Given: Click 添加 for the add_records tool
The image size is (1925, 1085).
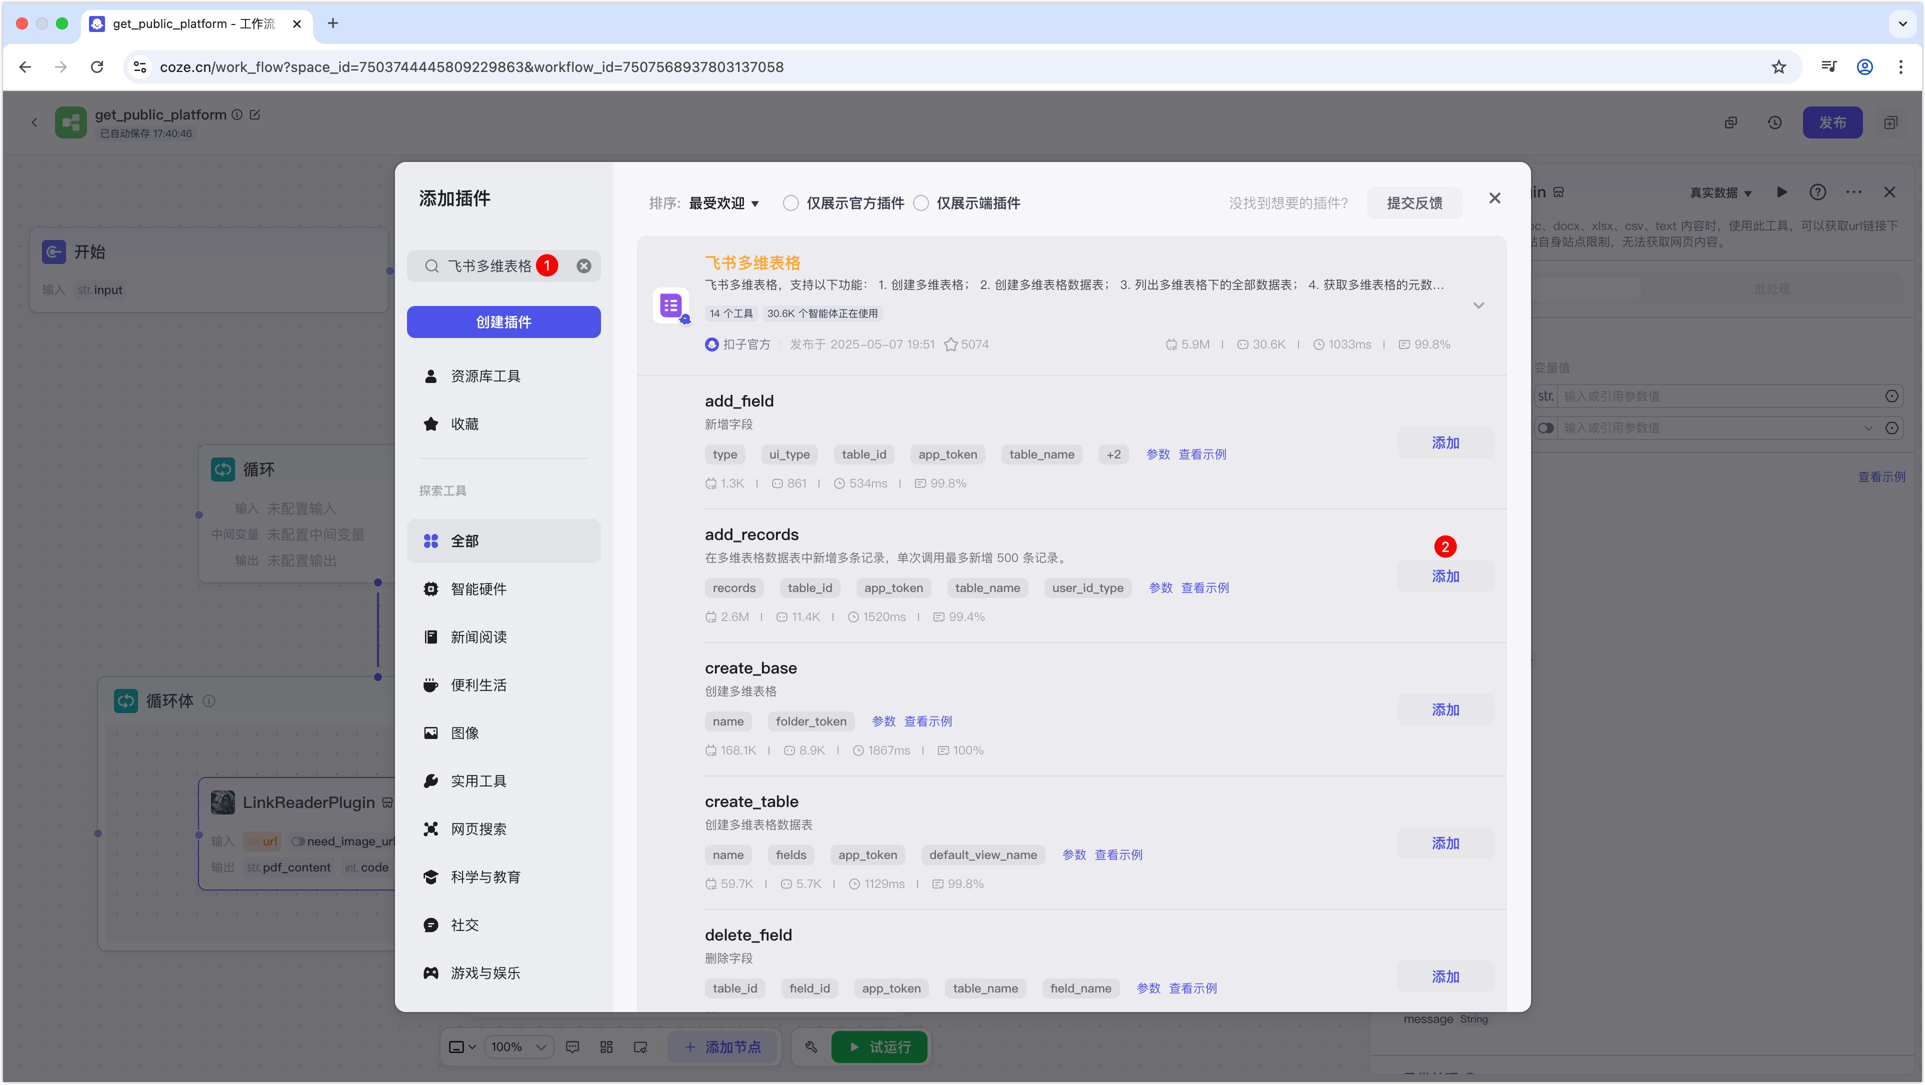Looking at the screenshot, I should click(x=1445, y=576).
